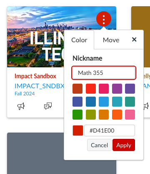Image resolution: width=150 pixels, height=174 pixels.
Task: Click the Nickname input field
Action: (104, 73)
